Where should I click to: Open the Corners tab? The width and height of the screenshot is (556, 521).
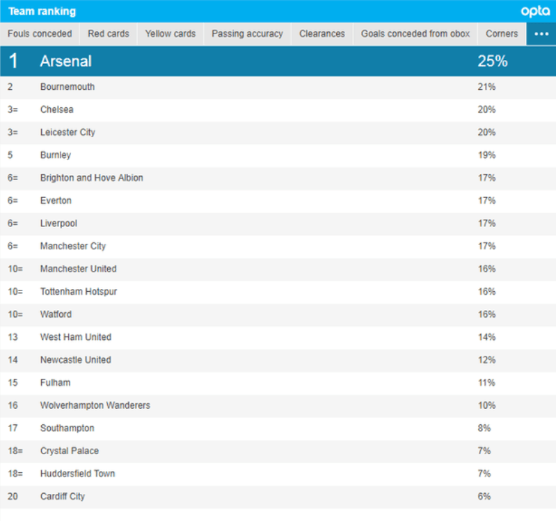point(502,33)
